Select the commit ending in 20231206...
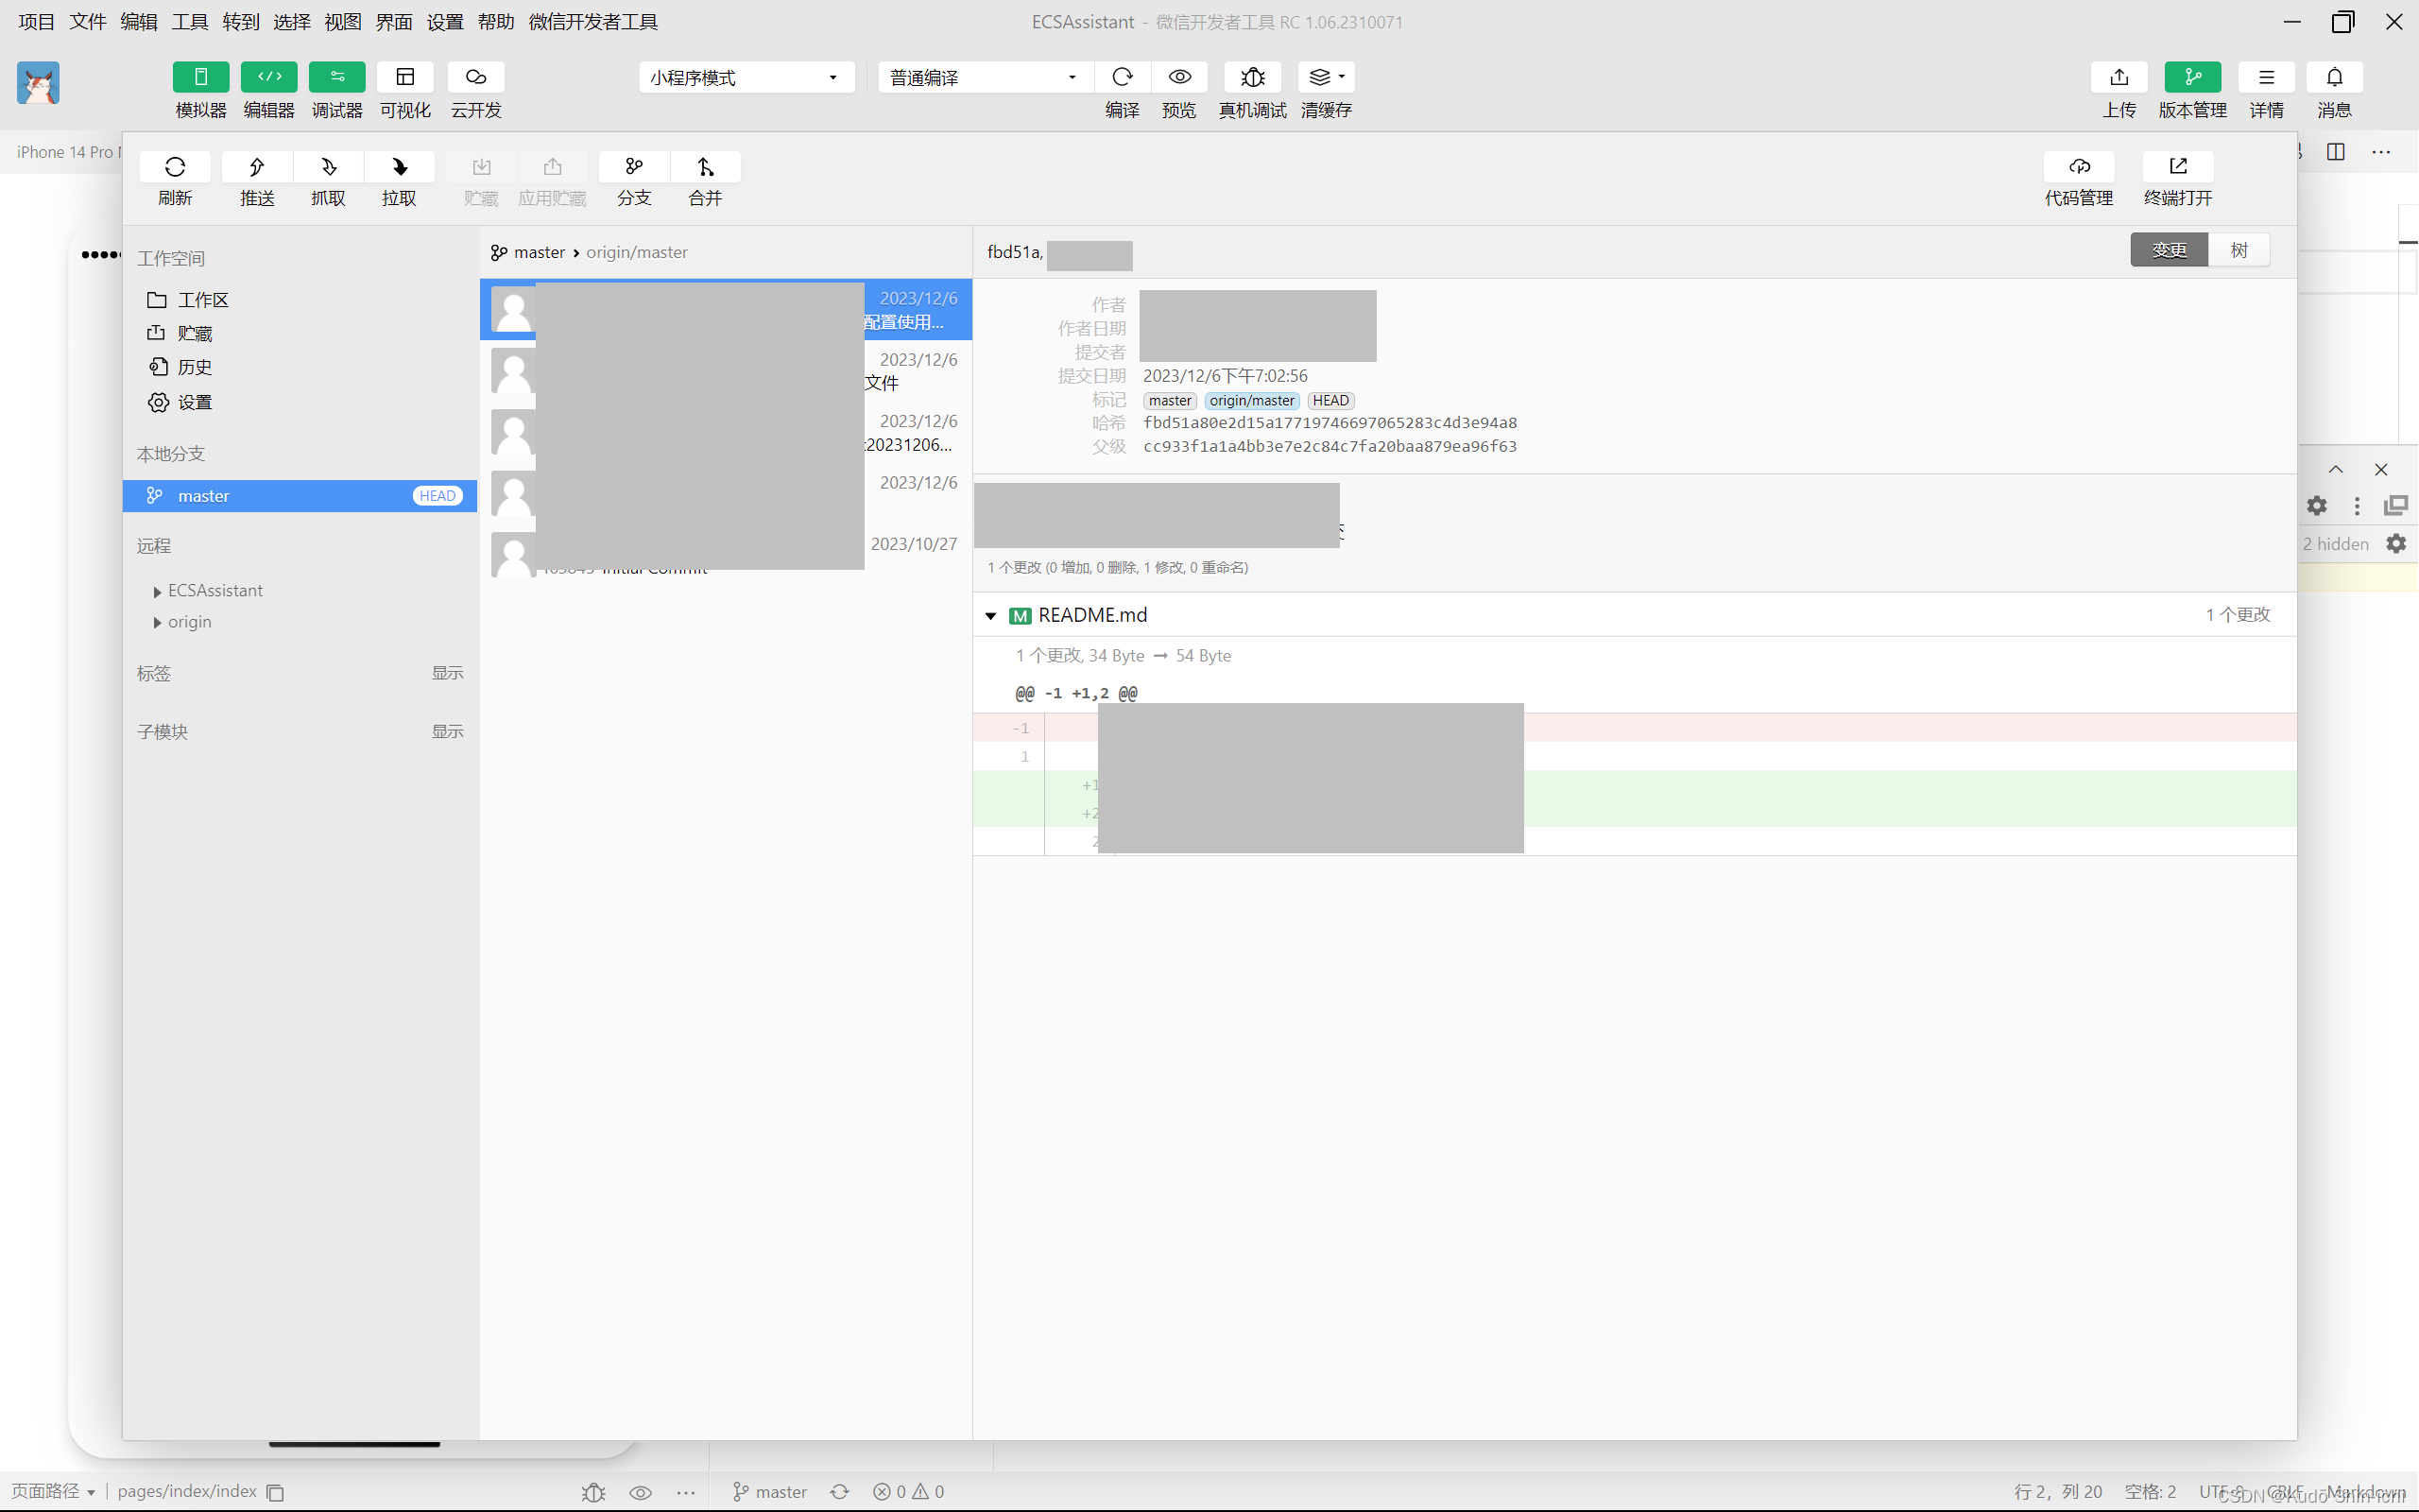The image size is (2419, 1512). 726,432
